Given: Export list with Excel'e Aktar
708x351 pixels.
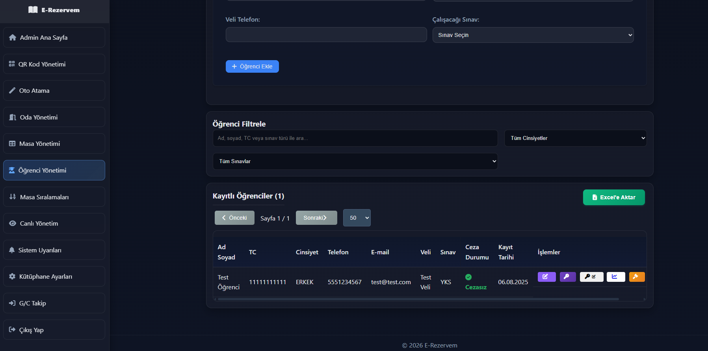Looking at the screenshot, I should [614, 197].
